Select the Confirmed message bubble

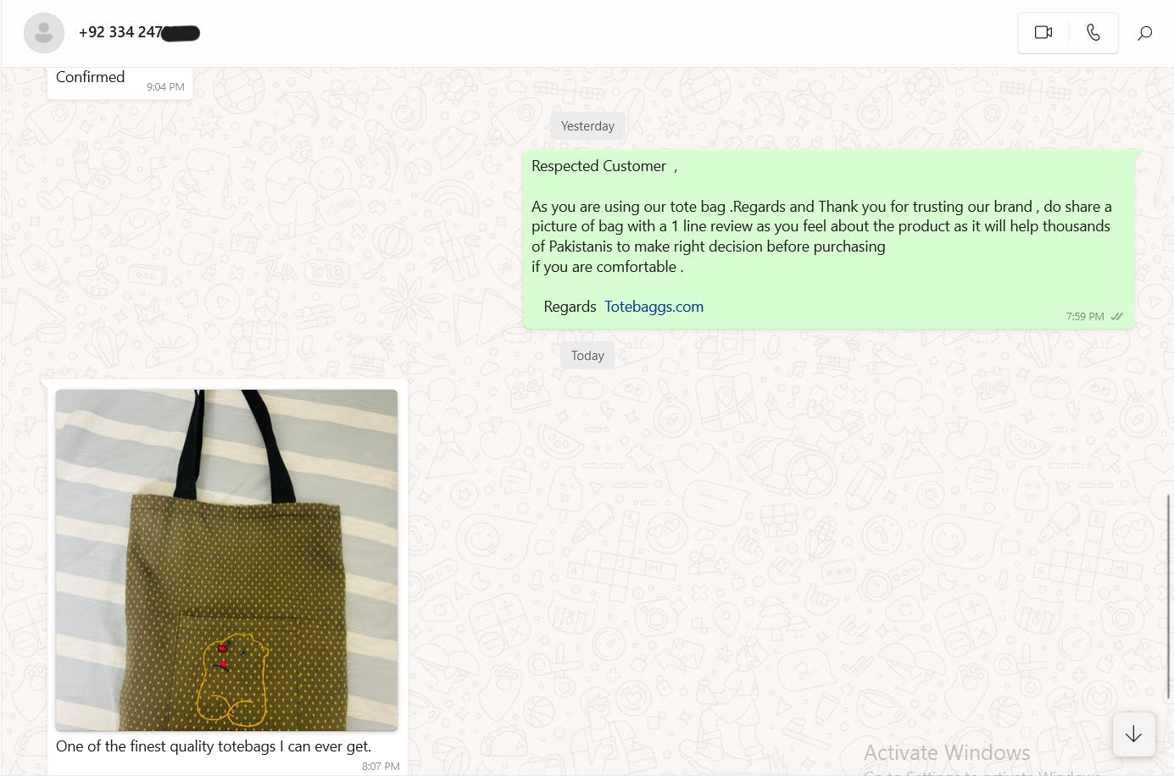[x=120, y=83]
